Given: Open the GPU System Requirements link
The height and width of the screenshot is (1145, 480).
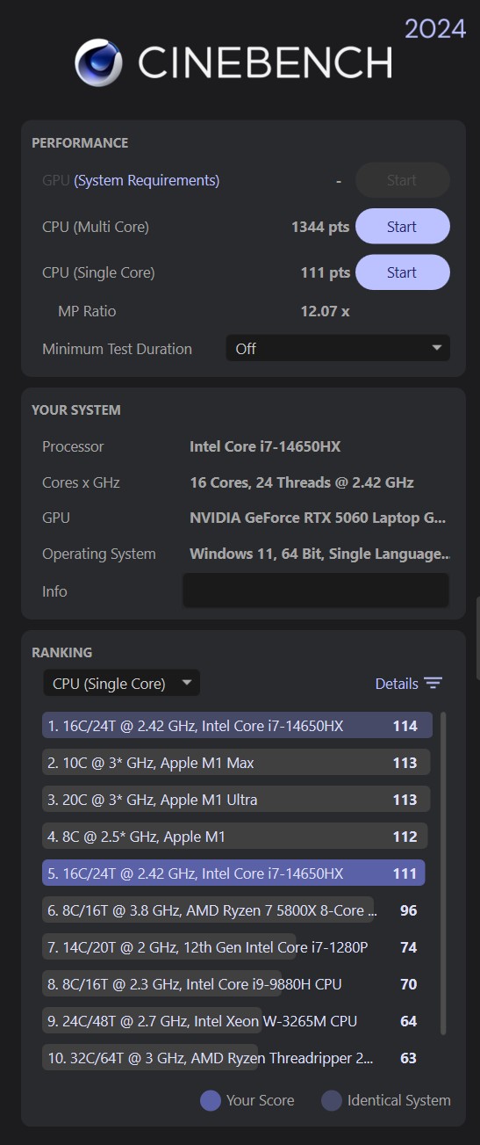Looking at the screenshot, I should click(147, 180).
